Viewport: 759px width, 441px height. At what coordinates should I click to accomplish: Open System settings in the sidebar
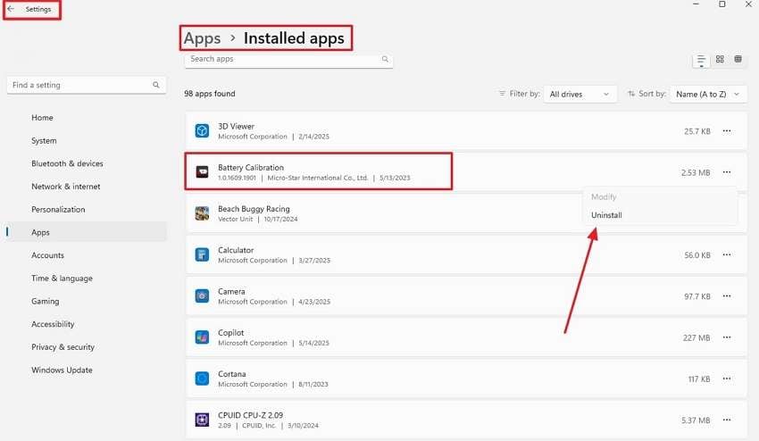(44, 140)
